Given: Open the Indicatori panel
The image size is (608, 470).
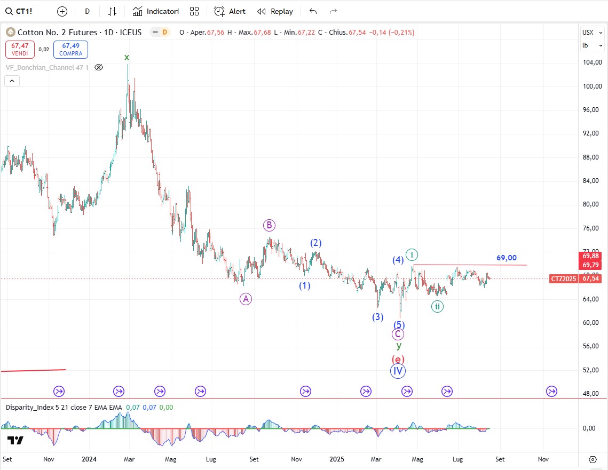Looking at the screenshot, I should (156, 11).
